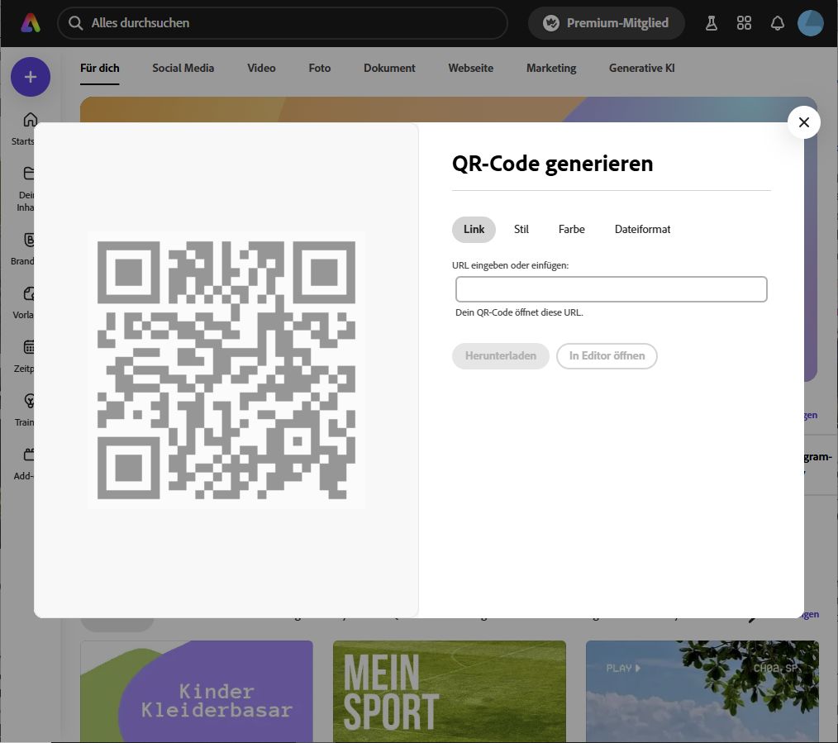
Task: Switch to the Farbe tab
Action: point(571,229)
